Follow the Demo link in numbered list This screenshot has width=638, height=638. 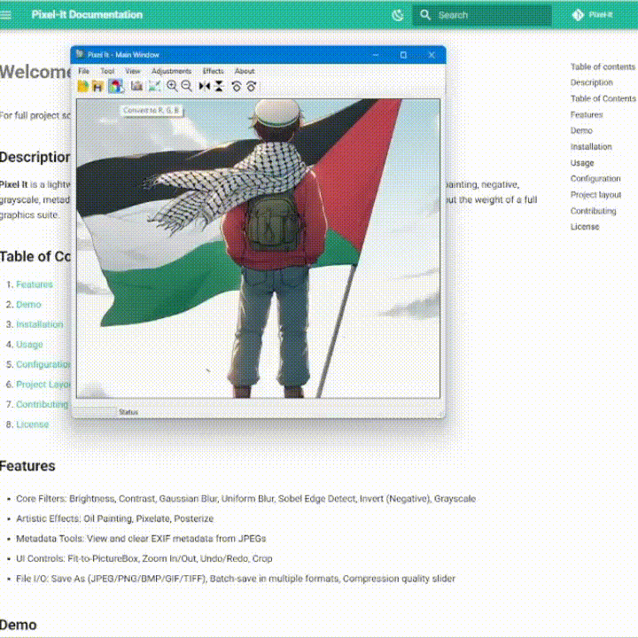(28, 304)
